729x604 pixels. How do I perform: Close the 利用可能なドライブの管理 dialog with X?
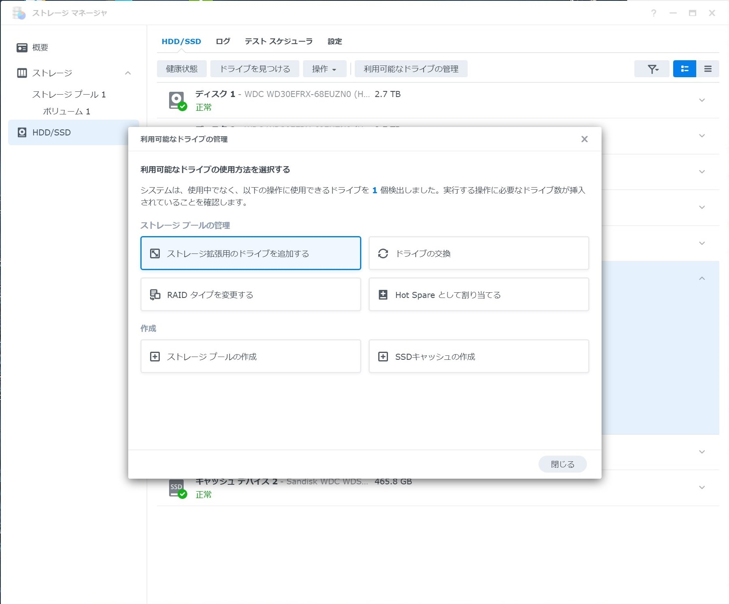(x=584, y=139)
